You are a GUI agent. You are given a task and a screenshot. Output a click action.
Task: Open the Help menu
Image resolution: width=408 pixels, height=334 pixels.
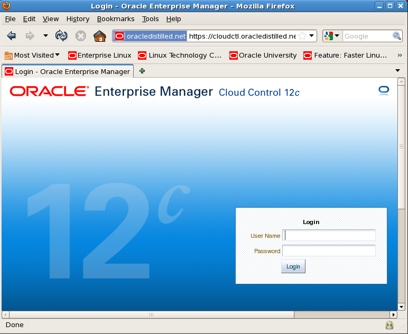pyautogui.click(x=173, y=19)
